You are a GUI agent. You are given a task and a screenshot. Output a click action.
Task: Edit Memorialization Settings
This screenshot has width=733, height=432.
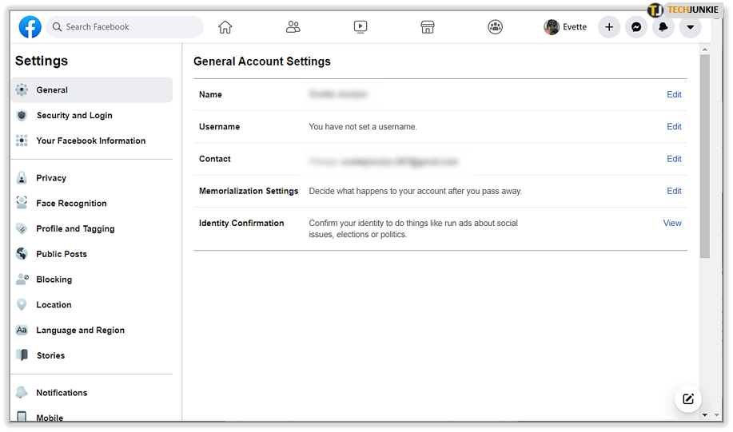coord(674,191)
